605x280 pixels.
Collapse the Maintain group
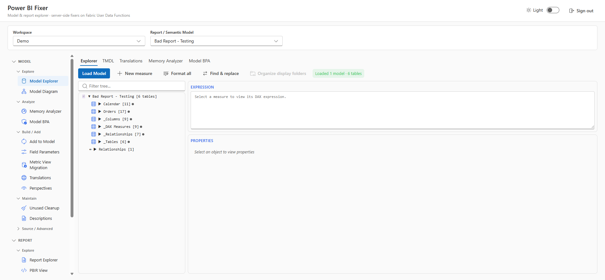[x=18, y=198]
